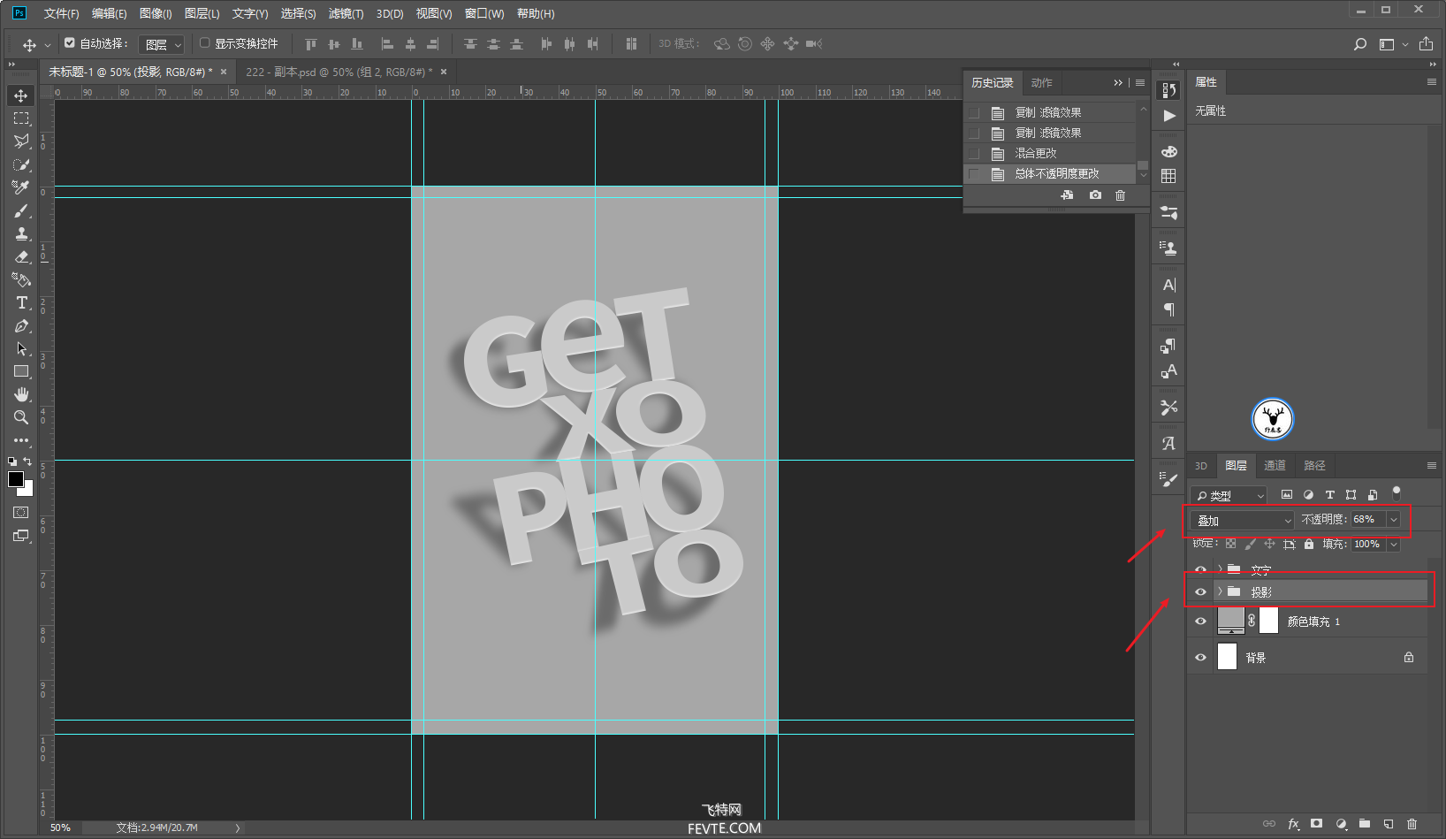Select the Polygonal Lasso tool
The image size is (1446, 839).
click(x=21, y=141)
